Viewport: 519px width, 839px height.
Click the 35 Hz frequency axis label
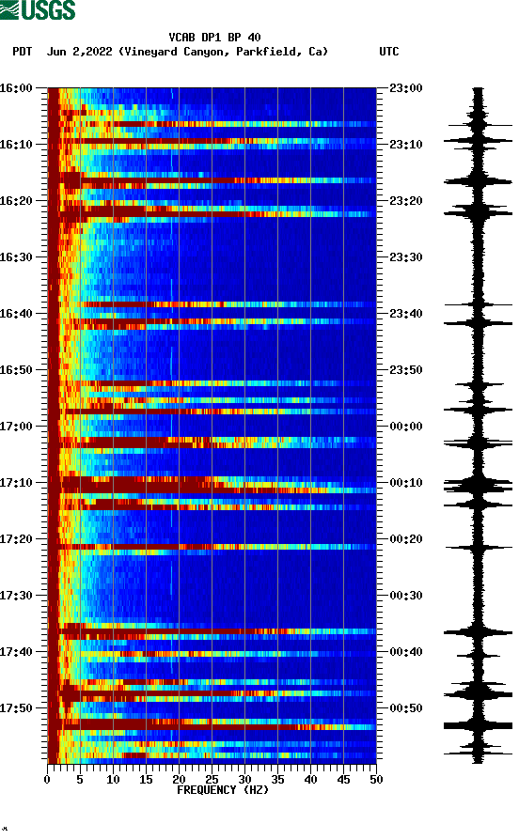coord(277,780)
